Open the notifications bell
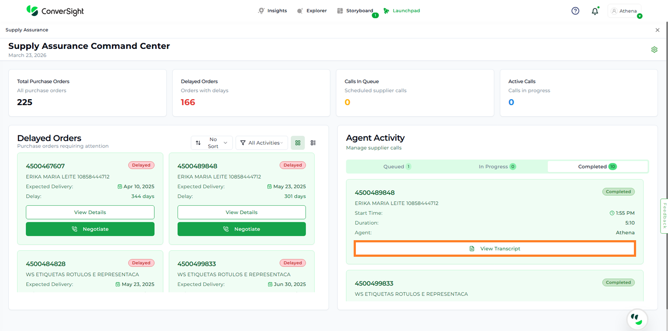The width and height of the screenshot is (668, 331). tap(595, 11)
